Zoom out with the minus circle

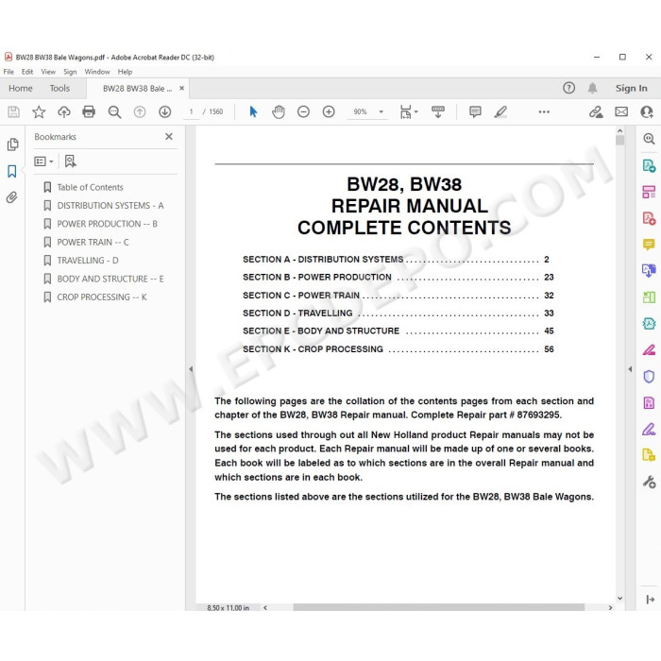pyautogui.click(x=303, y=111)
